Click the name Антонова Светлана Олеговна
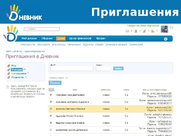This screenshot has height=136, width=181. pyautogui.click(x=70, y=109)
